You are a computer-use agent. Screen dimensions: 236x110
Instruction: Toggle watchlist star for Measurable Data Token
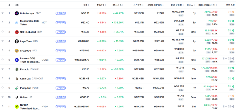click(x=2, y=22)
